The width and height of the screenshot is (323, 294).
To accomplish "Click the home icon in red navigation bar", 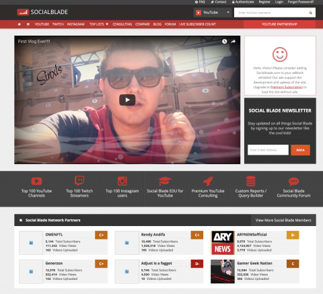I will 20,24.
